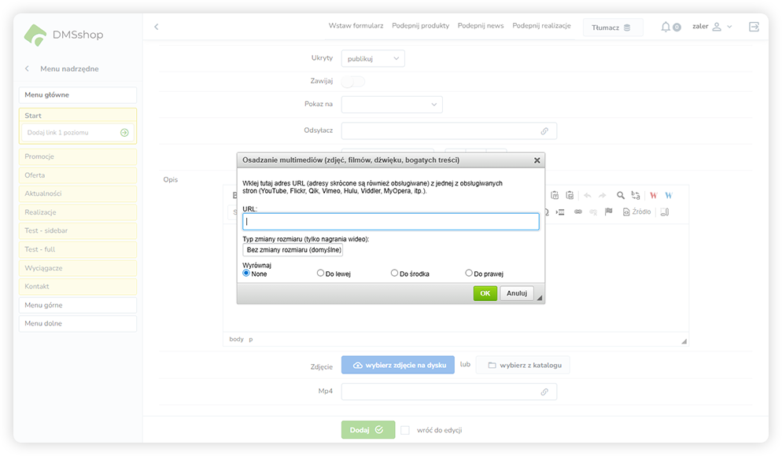Click the notifications bell icon
Image resolution: width=782 pixels, height=456 pixels.
(x=666, y=27)
